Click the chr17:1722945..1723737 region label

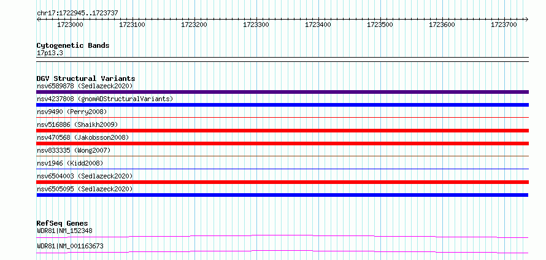tap(77, 13)
